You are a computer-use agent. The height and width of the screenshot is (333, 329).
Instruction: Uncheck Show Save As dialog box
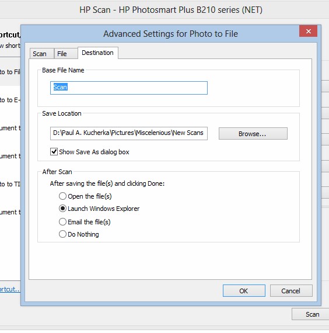[54, 152]
